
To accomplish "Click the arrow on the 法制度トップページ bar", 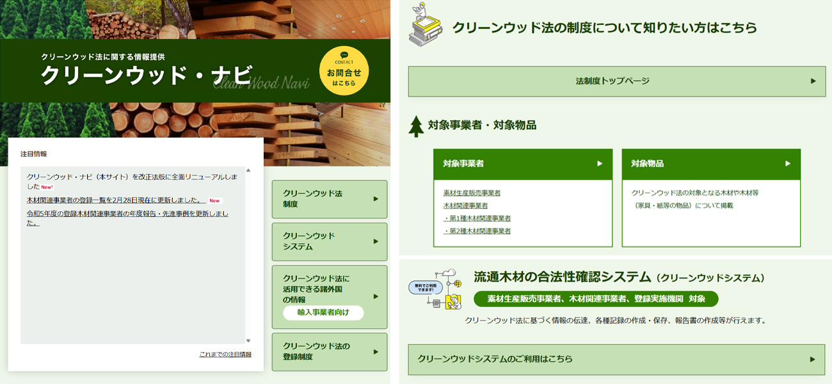I will (x=813, y=81).
